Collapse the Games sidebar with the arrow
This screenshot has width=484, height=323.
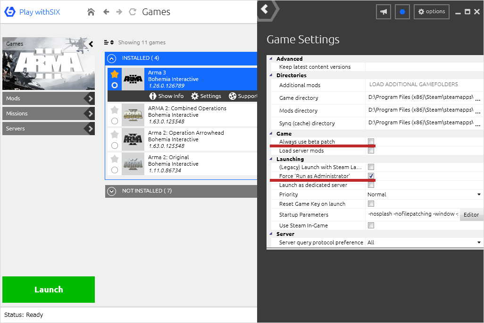[x=91, y=44]
